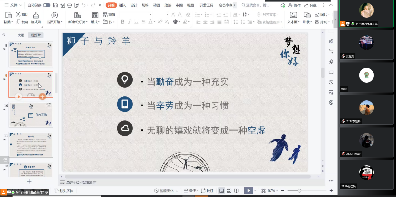Open the Insert (插入) ribbon tab
The width and height of the screenshot is (396, 197).
click(x=123, y=5)
